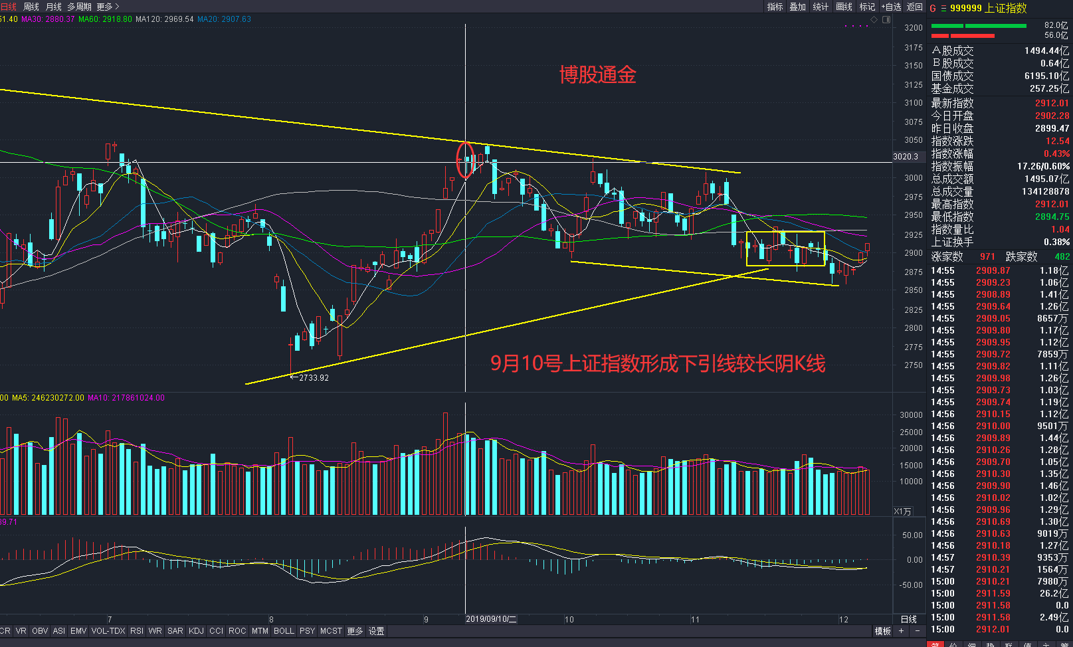Select the ROC indicator tab

coord(237,631)
